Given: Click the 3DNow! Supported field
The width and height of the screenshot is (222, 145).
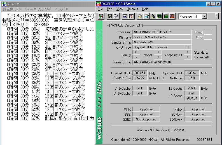Looking at the screenshot, I should click(198, 114).
